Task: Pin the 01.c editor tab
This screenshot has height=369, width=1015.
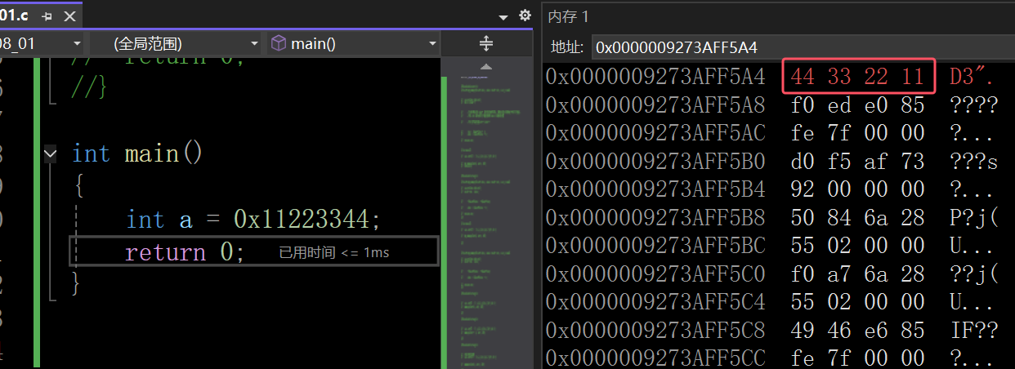Action: [47, 16]
